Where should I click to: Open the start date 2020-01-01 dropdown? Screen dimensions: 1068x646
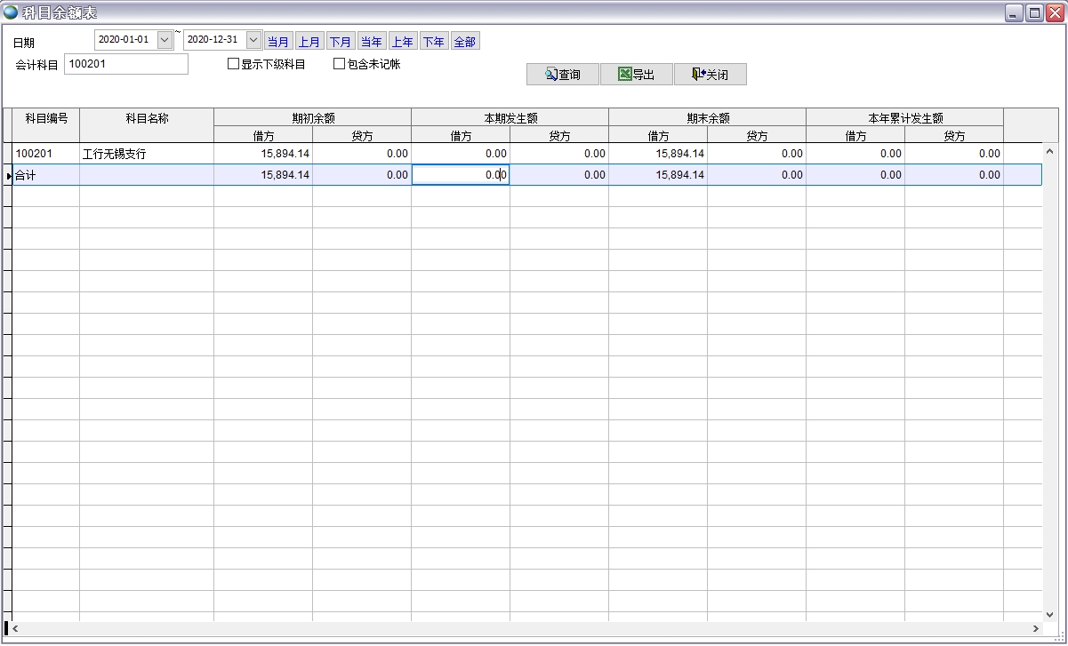pos(165,40)
